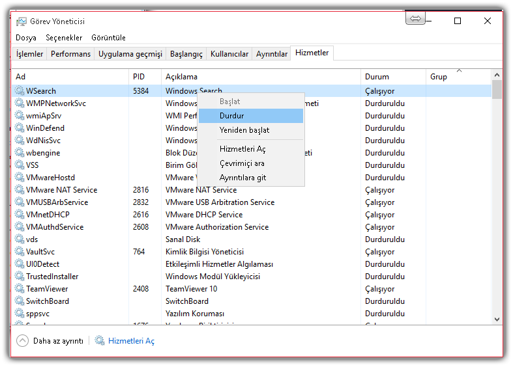Click the gear icon beside SwitchBoard

(20, 301)
